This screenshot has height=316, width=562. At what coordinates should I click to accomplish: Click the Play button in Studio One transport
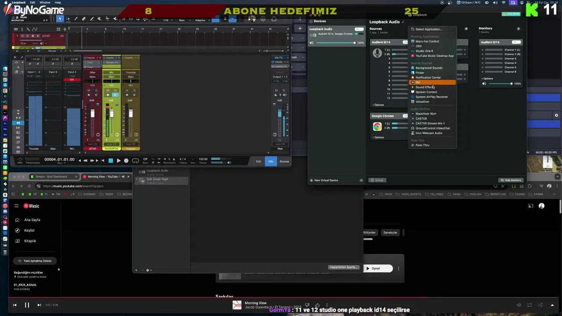tap(119, 161)
